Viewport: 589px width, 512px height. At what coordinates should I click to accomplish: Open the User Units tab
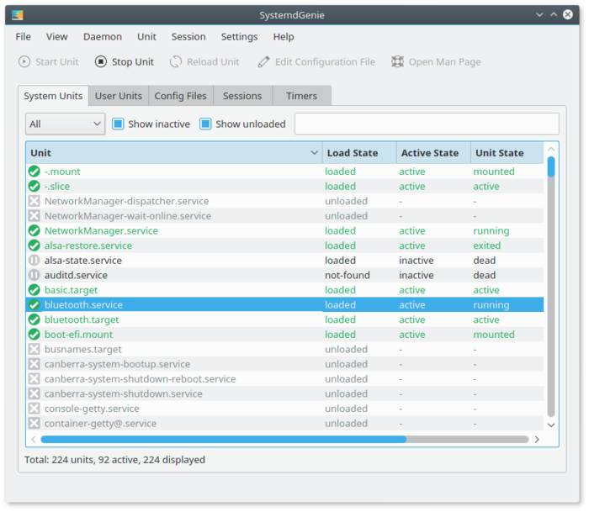(x=119, y=96)
